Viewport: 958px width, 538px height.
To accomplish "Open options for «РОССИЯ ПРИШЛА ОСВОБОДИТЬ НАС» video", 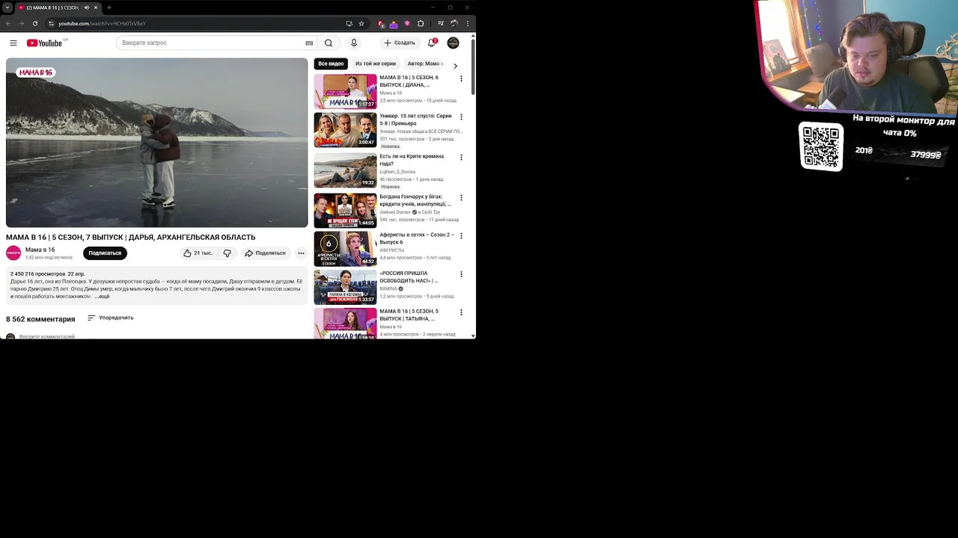I will [461, 274].
